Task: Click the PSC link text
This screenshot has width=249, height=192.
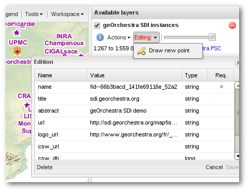Action: (x=216, y=48)
